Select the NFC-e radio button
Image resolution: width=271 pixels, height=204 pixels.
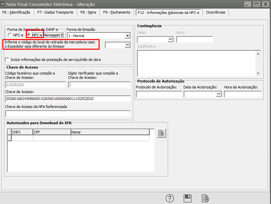10,35
